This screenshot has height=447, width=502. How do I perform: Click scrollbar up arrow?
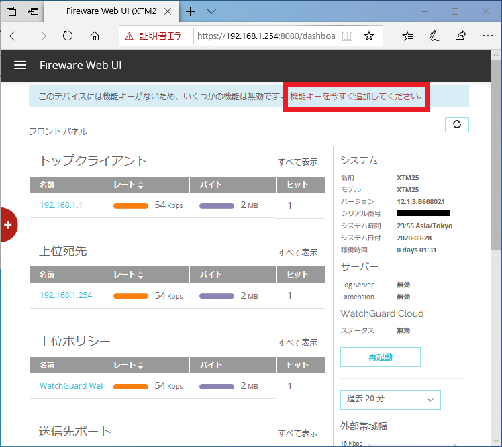tap(496, 55)
